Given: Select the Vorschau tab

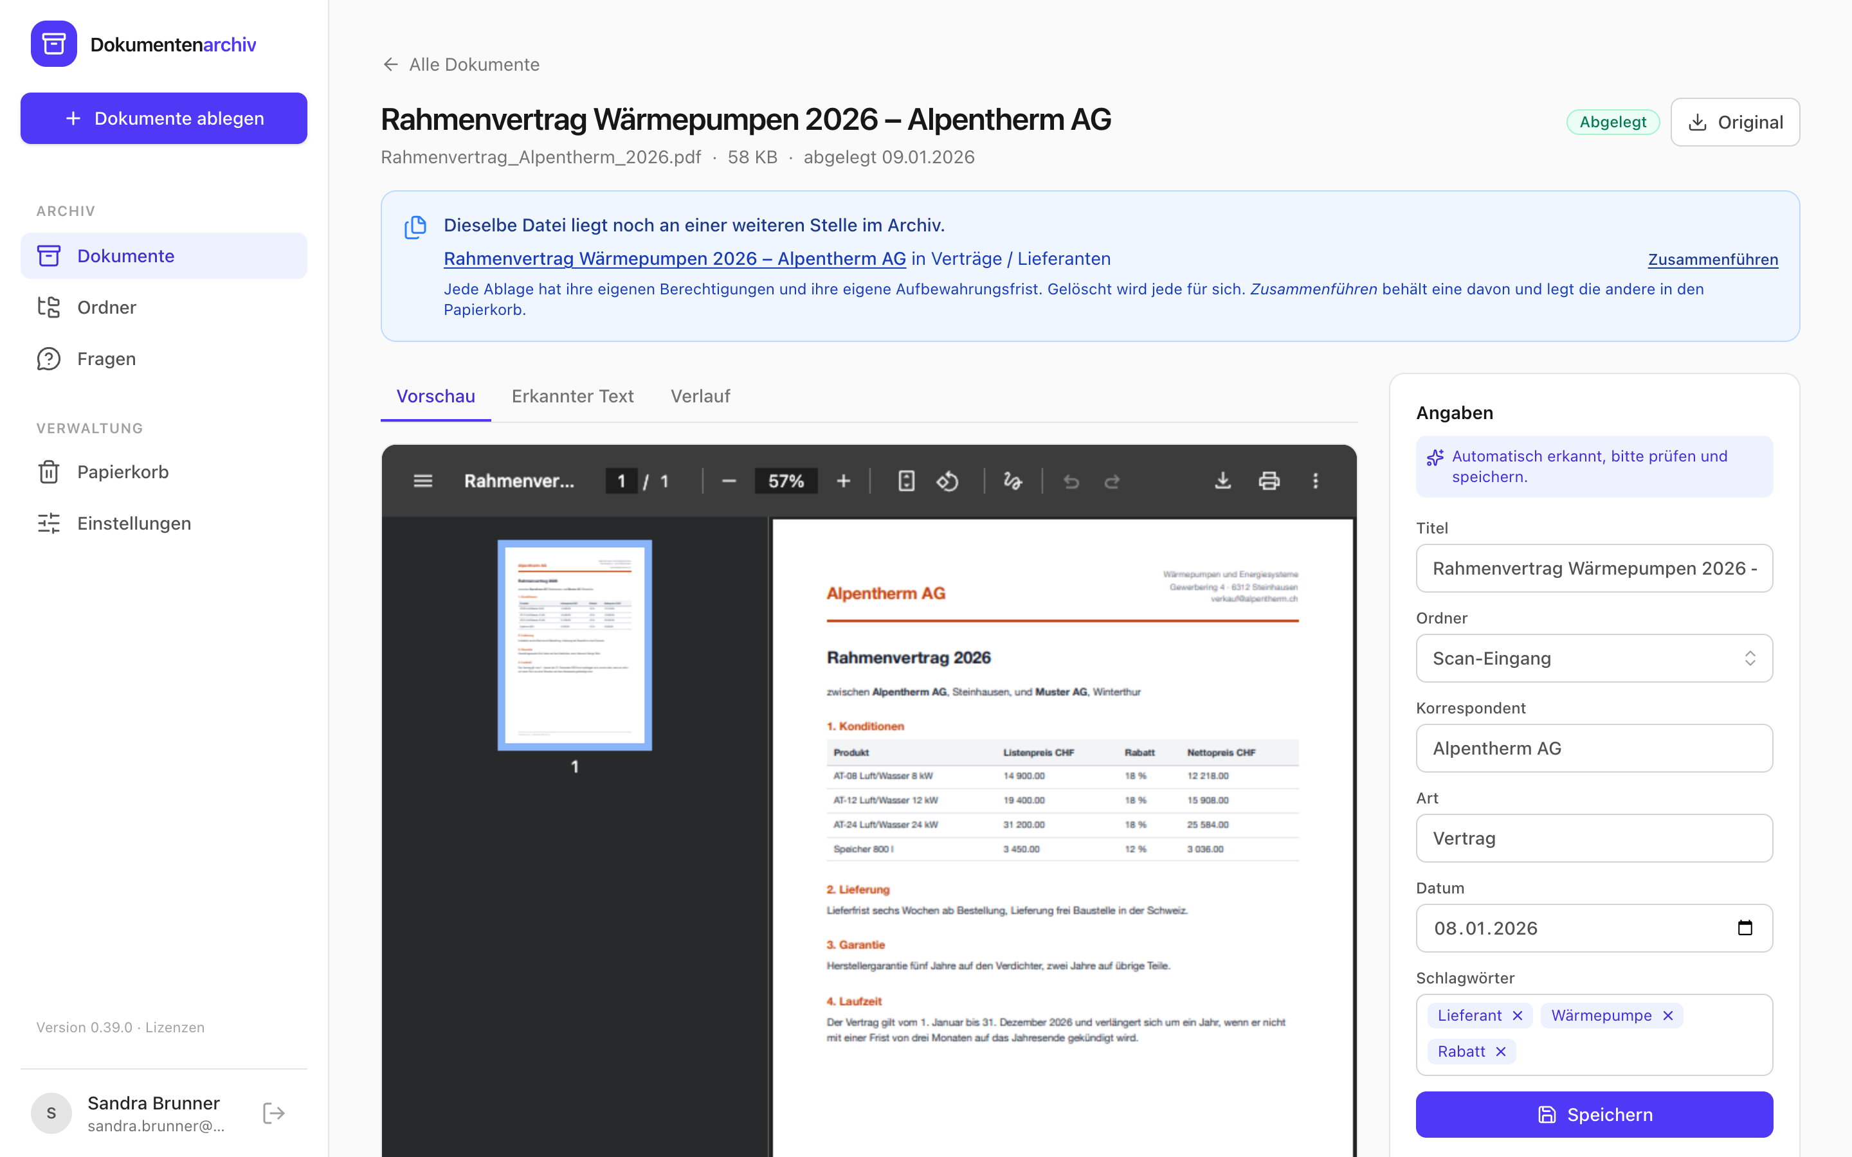Looking at the screenshot, I should pos(435,395).
